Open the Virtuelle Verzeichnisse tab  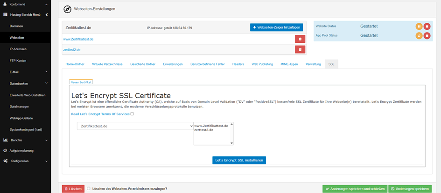point(107,64)
